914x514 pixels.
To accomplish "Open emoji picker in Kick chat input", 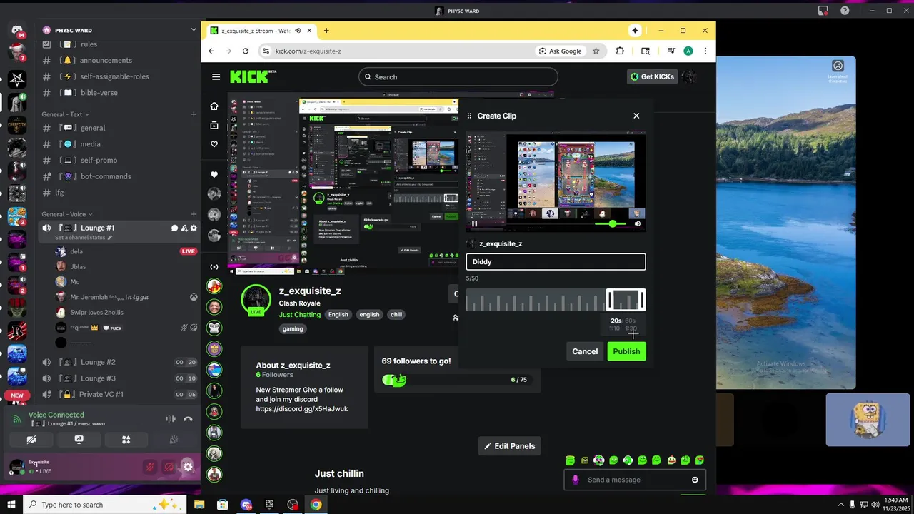I will point(695,480).
